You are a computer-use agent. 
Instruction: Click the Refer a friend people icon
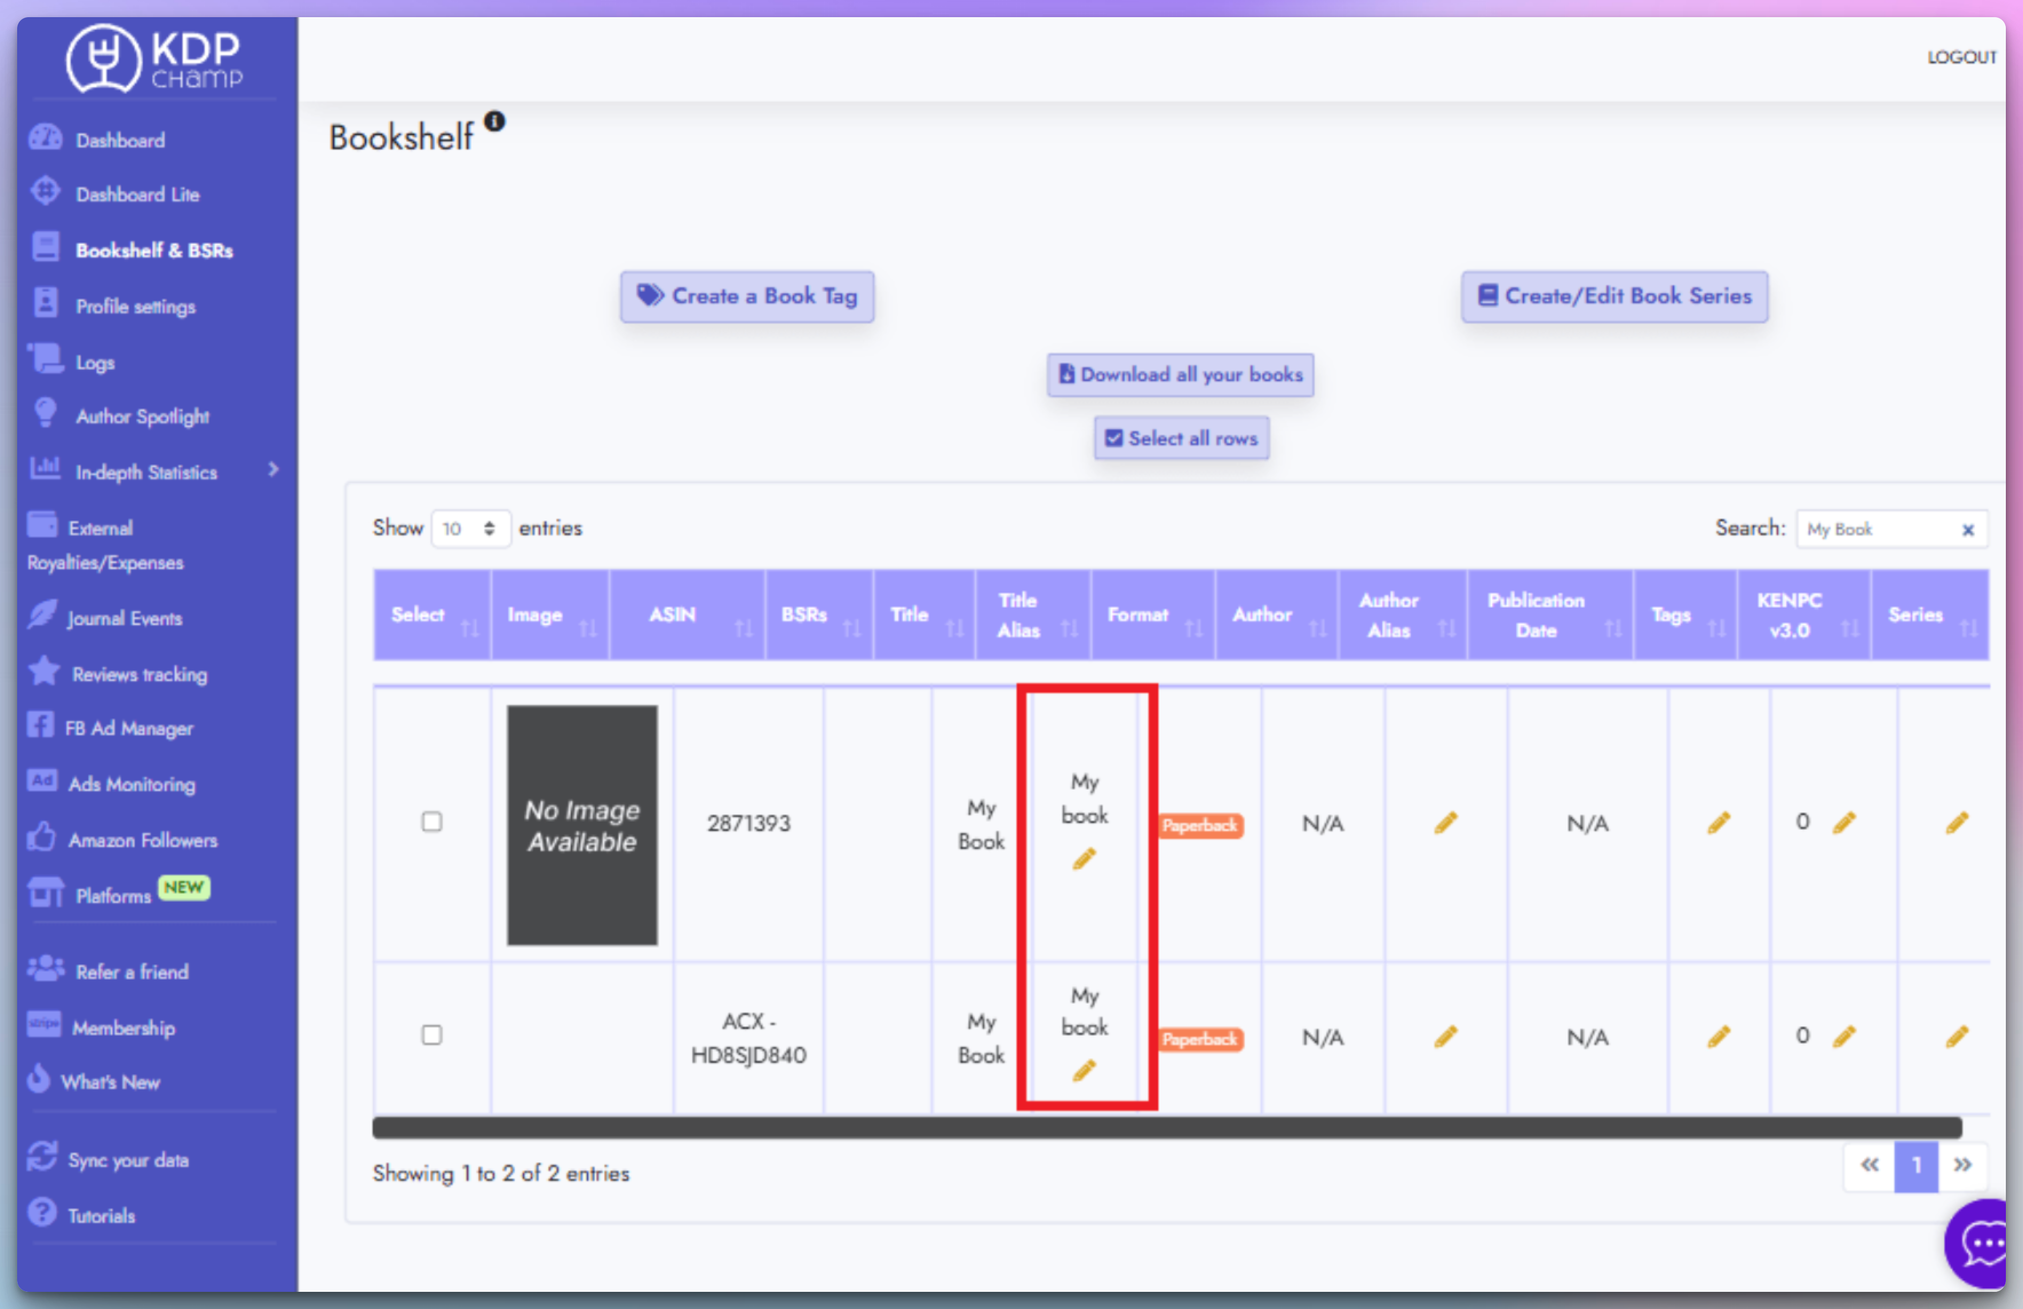tap(45, 968)
